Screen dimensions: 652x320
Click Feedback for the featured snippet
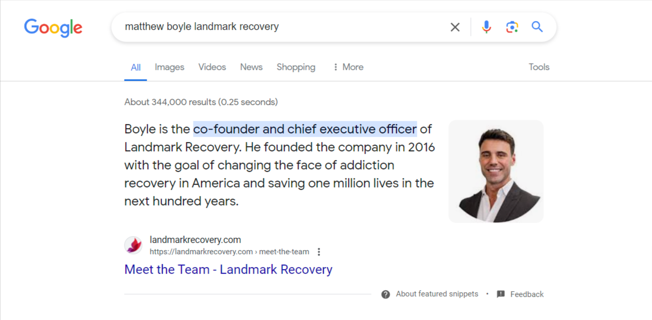(x=527, y=294)
